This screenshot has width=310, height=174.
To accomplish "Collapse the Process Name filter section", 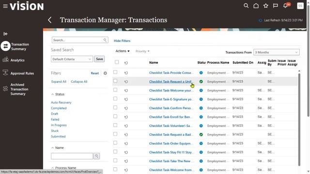I will [x=53, y=168].
